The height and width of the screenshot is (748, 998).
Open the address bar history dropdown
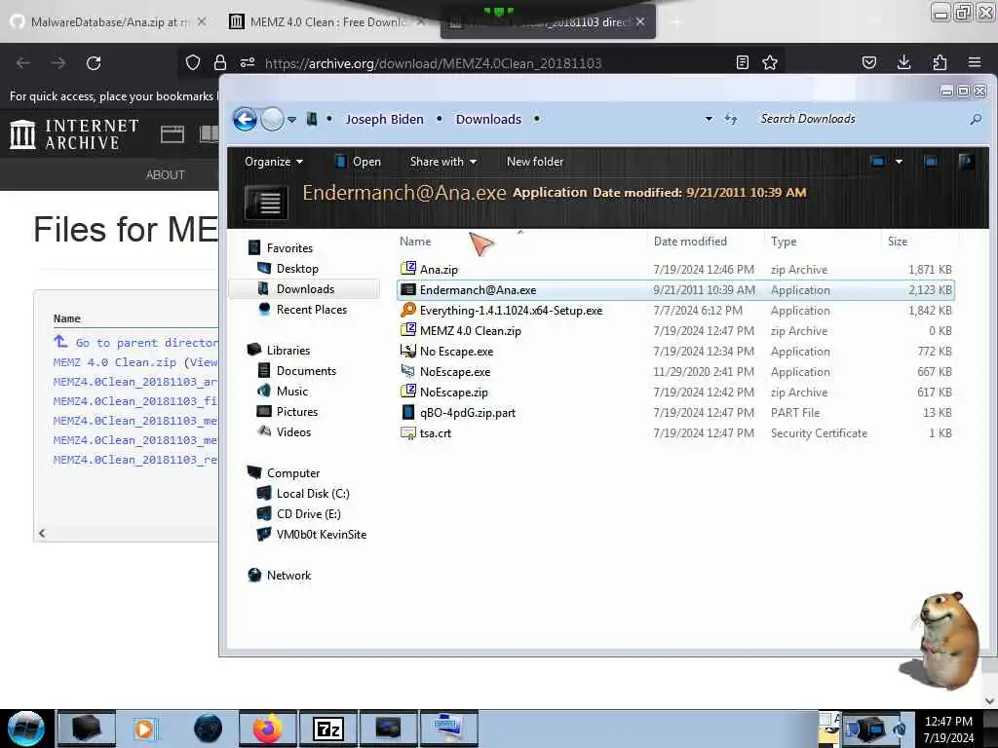coord(709,119)
